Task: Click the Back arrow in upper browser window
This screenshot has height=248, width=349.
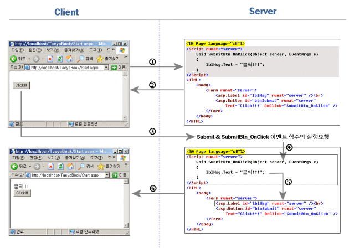Action: (x=13, y=59)
